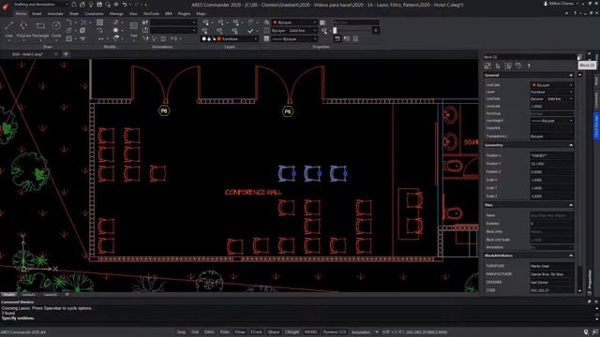
Task: Click the Pattern array tool in Modify
Action: [x=99, y=22]
